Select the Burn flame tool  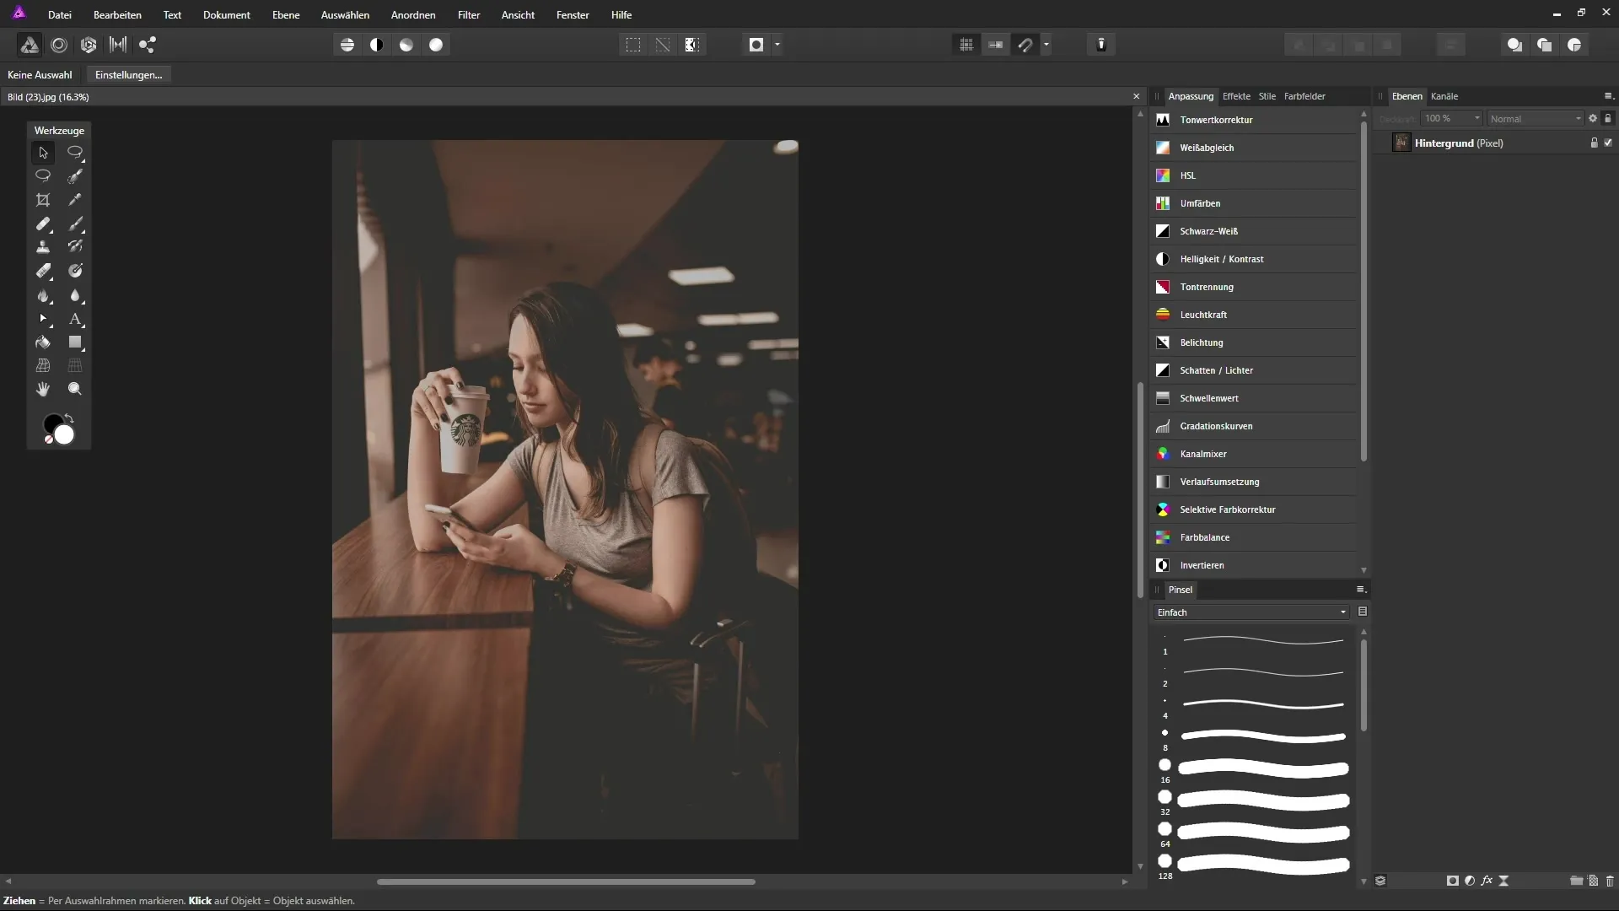[x=43, y=295]
